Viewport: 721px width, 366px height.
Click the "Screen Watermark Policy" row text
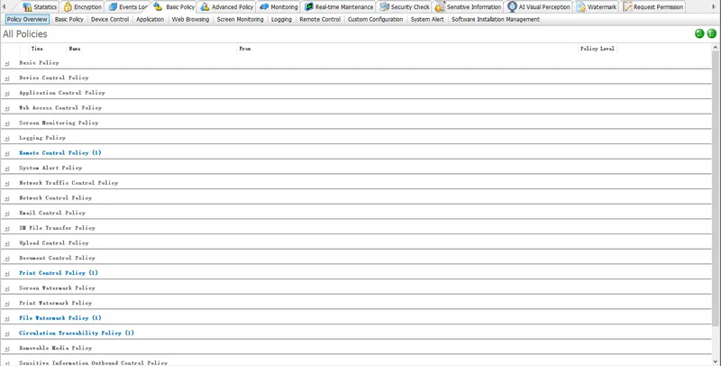[57, 288]
